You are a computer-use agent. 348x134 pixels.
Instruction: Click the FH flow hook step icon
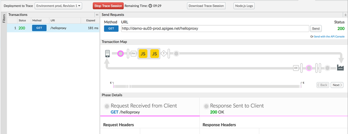click(133, 53)
